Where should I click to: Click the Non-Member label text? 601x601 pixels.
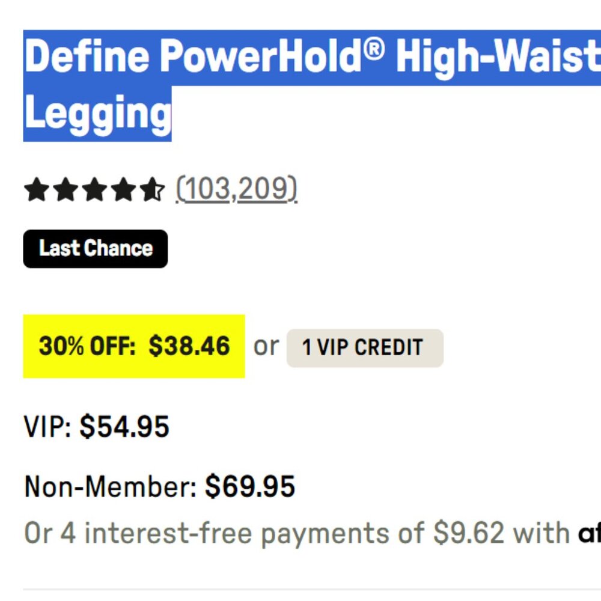pyautogui.click(x=111, y=486)
